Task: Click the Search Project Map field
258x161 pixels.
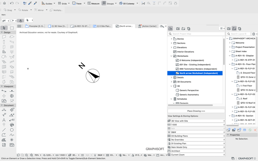Action: [196, 34]
